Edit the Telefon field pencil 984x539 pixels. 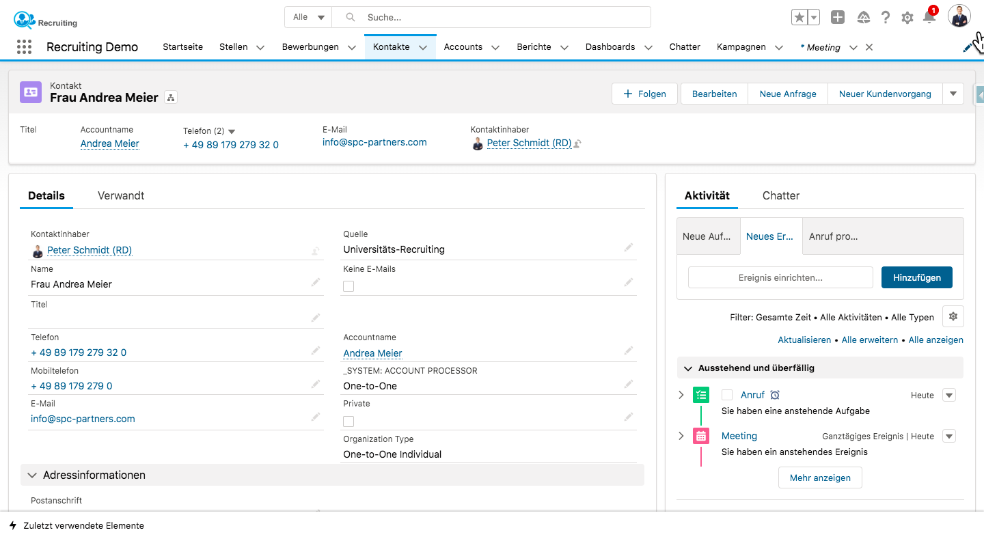tap(316, 350)
